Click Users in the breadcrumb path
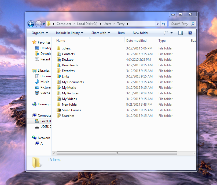217x185 pixels. 107,24
